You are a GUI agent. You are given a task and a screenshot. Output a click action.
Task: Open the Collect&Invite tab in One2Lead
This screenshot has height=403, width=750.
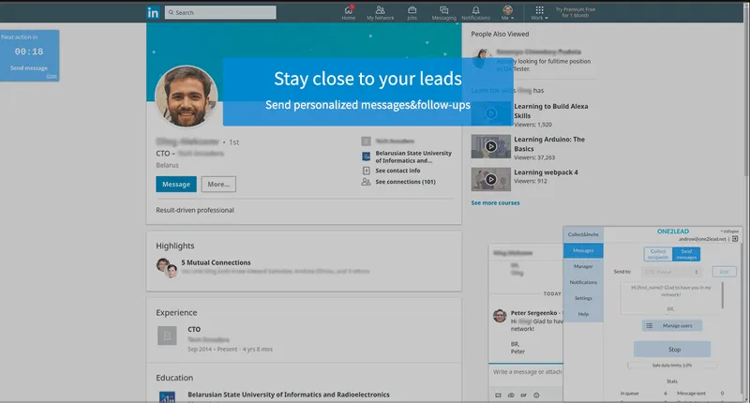pos(583,234)
